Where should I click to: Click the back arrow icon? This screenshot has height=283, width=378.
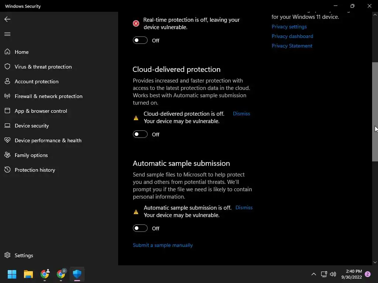click(7, 19)
